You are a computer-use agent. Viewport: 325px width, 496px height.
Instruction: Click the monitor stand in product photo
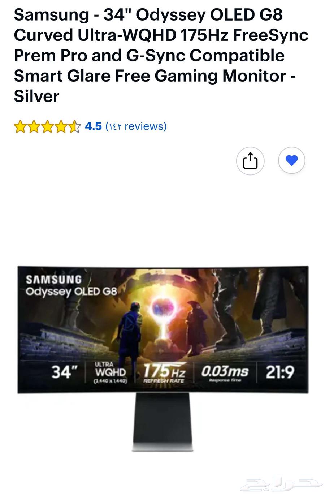point(162,422)
